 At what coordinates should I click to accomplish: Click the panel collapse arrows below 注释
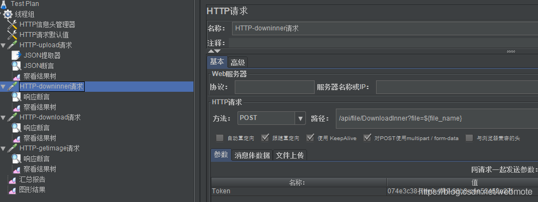[215, 51]
